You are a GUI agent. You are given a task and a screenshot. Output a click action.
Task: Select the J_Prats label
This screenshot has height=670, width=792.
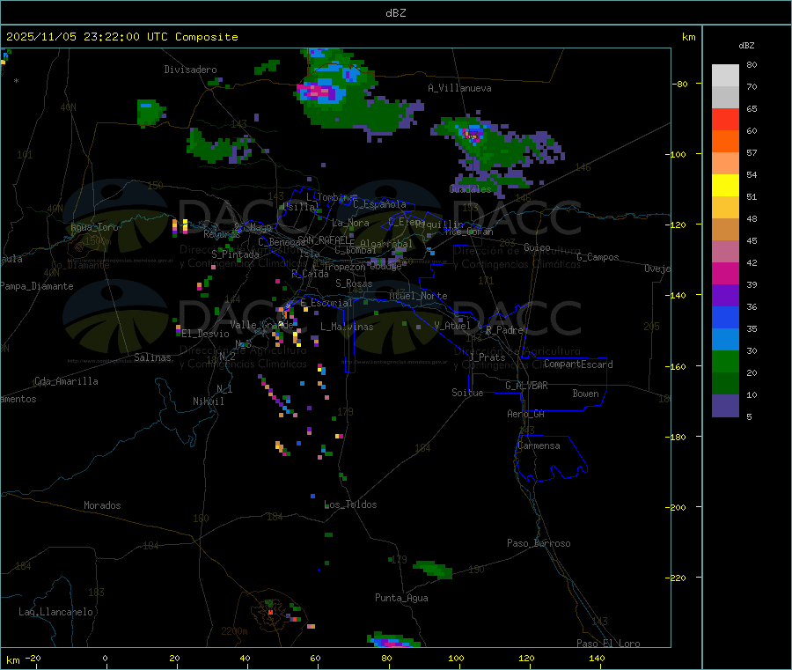(487, 357)
